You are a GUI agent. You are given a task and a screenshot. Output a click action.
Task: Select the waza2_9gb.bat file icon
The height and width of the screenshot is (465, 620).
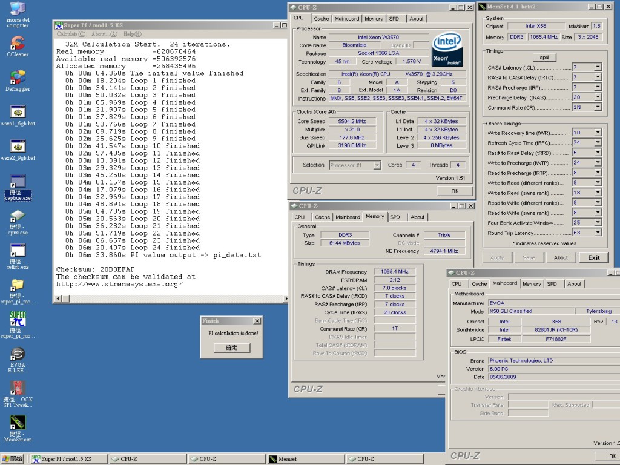click(18, 150)
